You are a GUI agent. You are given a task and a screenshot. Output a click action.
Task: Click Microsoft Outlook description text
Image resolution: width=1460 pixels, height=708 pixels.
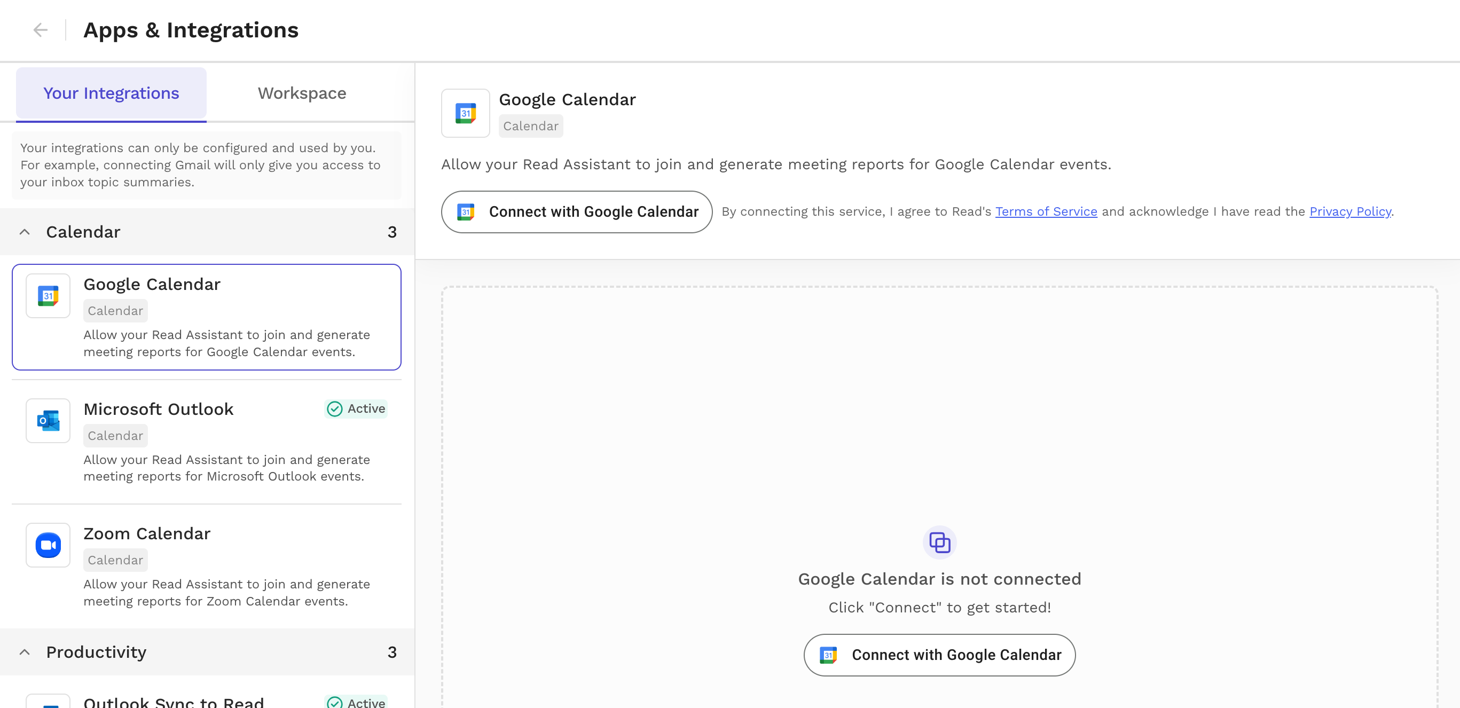click(226, 468)
